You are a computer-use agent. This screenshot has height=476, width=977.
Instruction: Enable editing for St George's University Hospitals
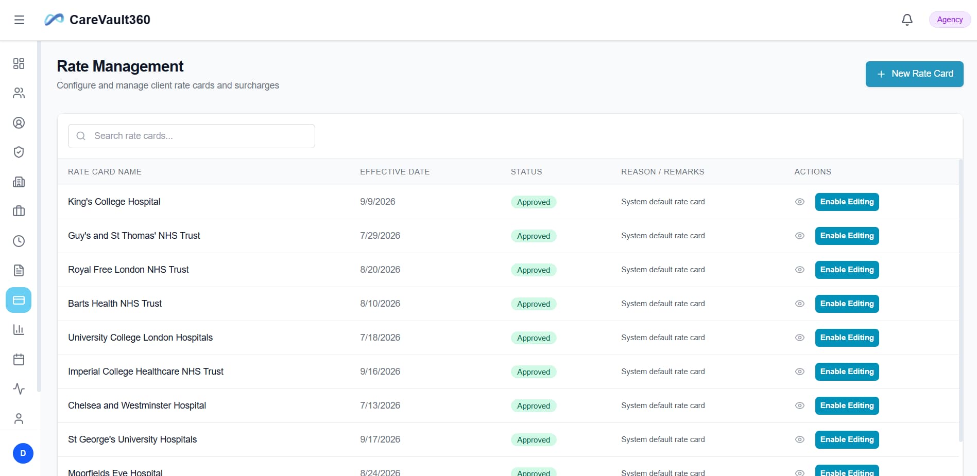847,439
